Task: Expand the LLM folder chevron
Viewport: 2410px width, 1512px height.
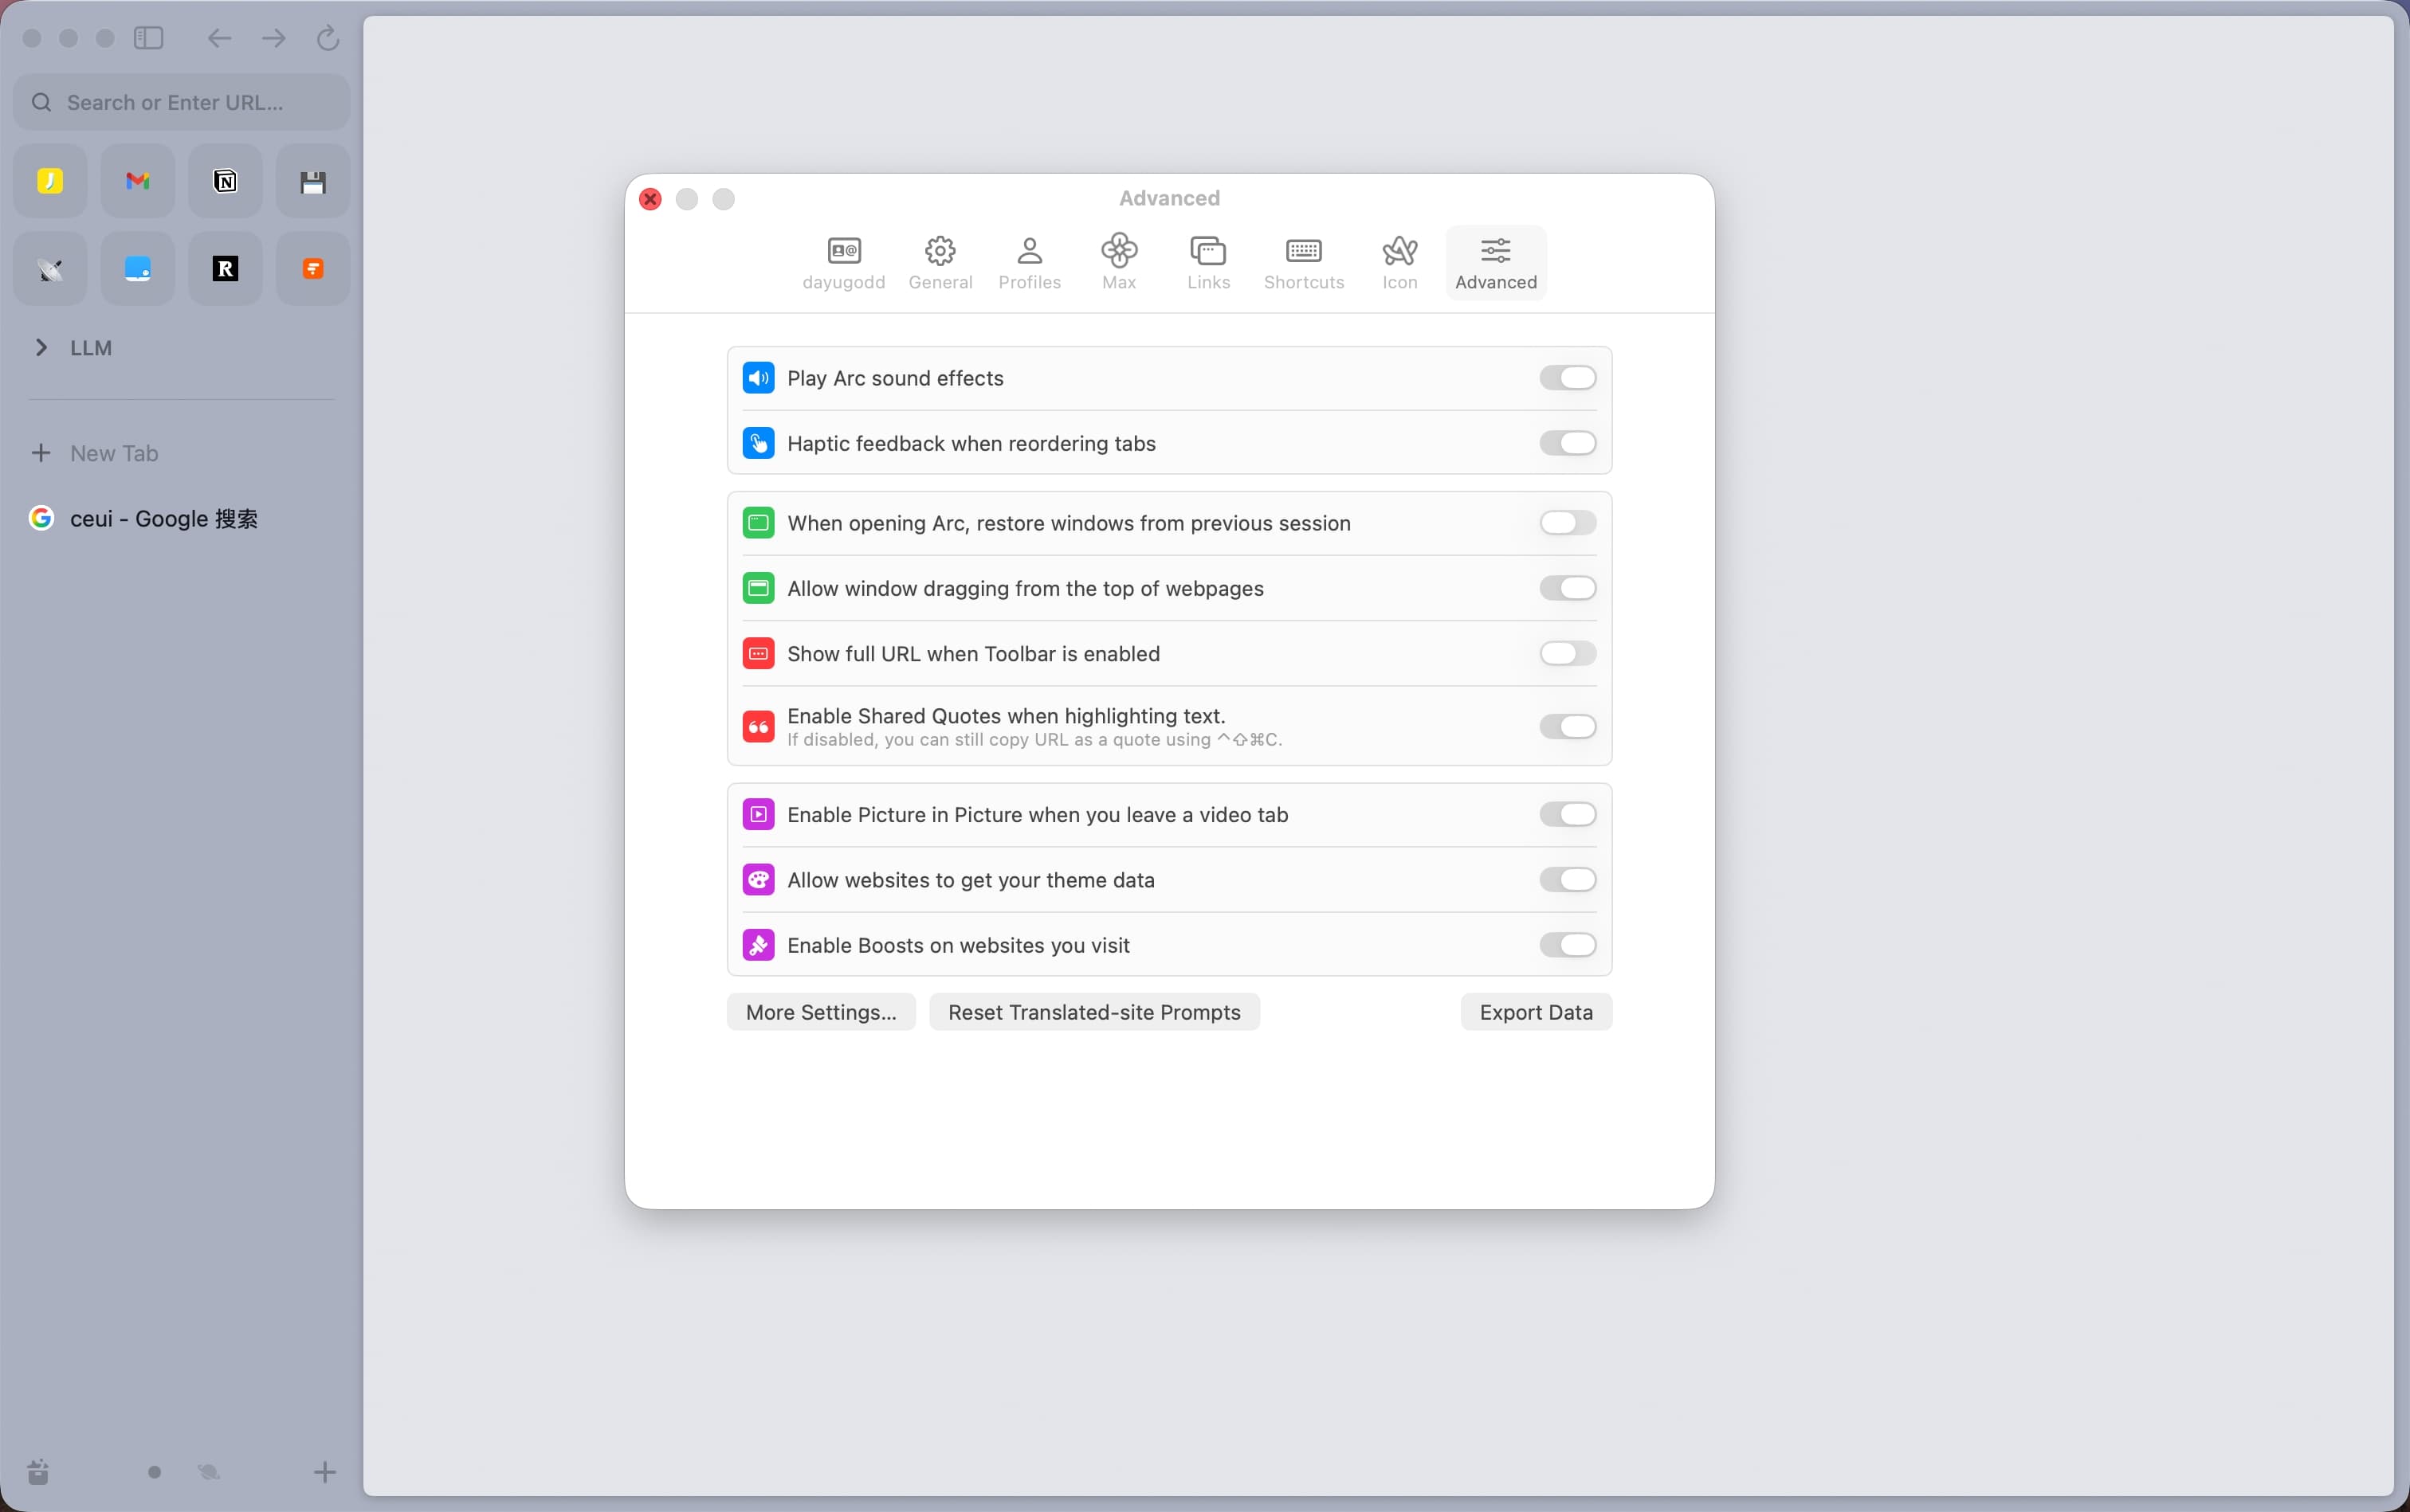Action: point(41,348)
